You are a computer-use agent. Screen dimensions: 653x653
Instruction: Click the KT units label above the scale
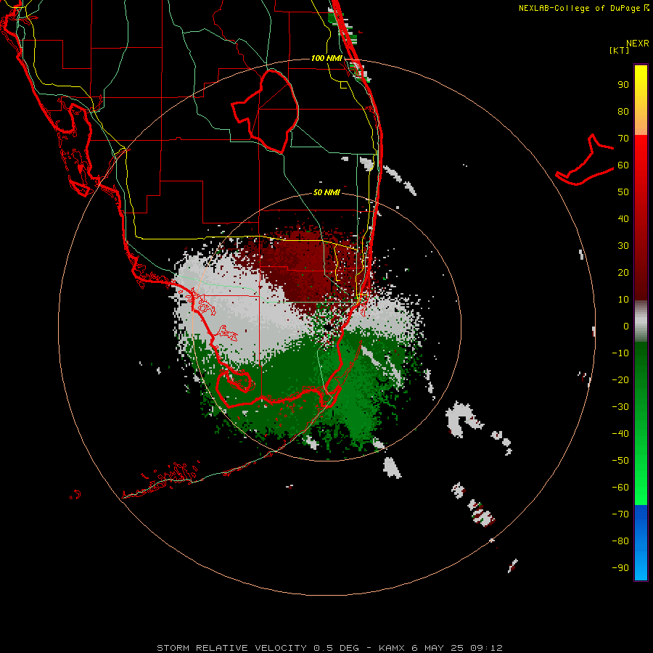click(x=620, y=50)
